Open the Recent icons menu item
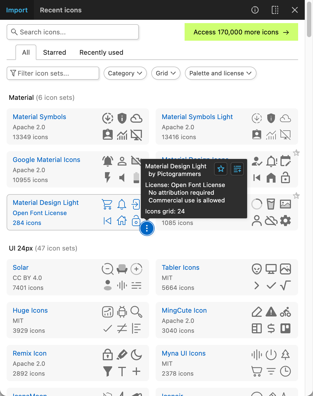Screen dimensions: 313x396 [61, 10]
